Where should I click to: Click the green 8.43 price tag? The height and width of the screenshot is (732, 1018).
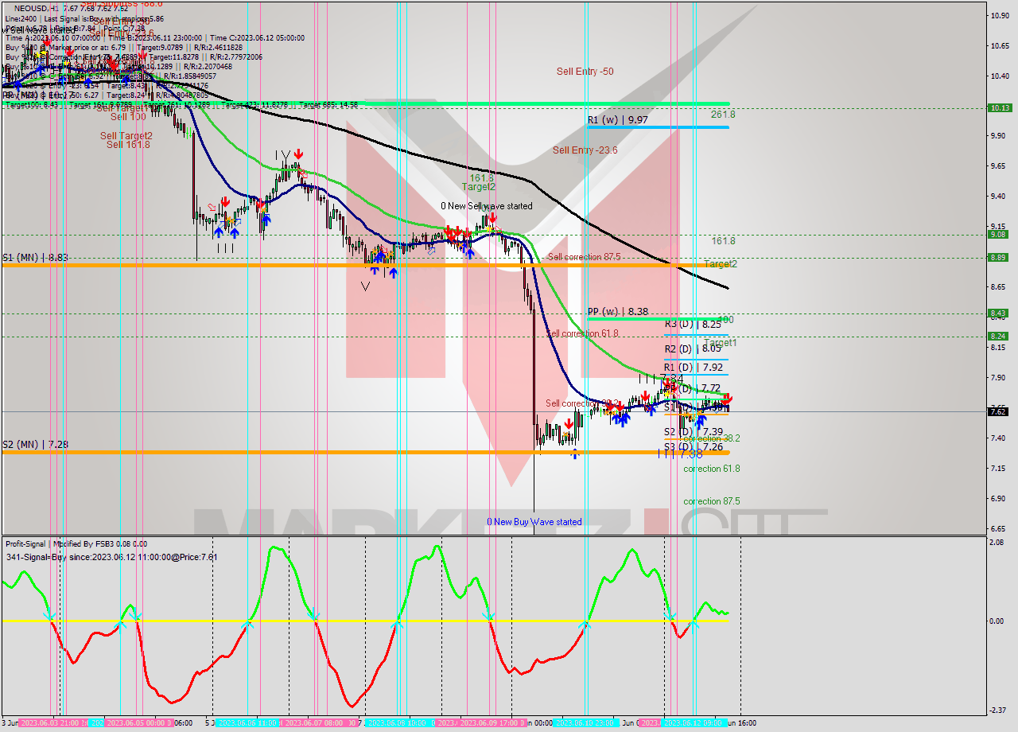(x=999, y=313)
